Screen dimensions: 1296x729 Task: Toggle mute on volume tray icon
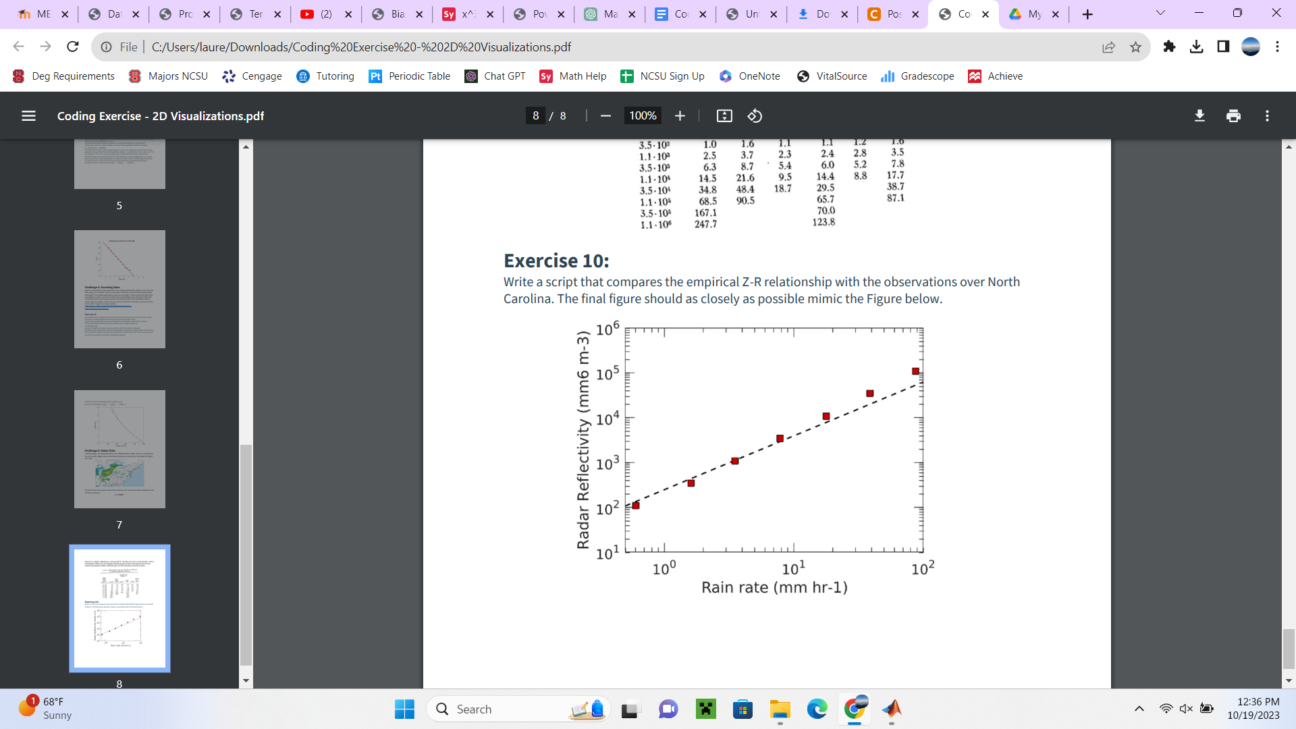coord(1186,709)
